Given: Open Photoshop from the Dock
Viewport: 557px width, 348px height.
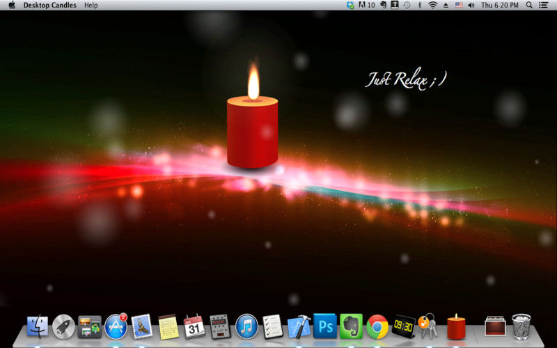Looking at the screenshot, I should 325,326.
